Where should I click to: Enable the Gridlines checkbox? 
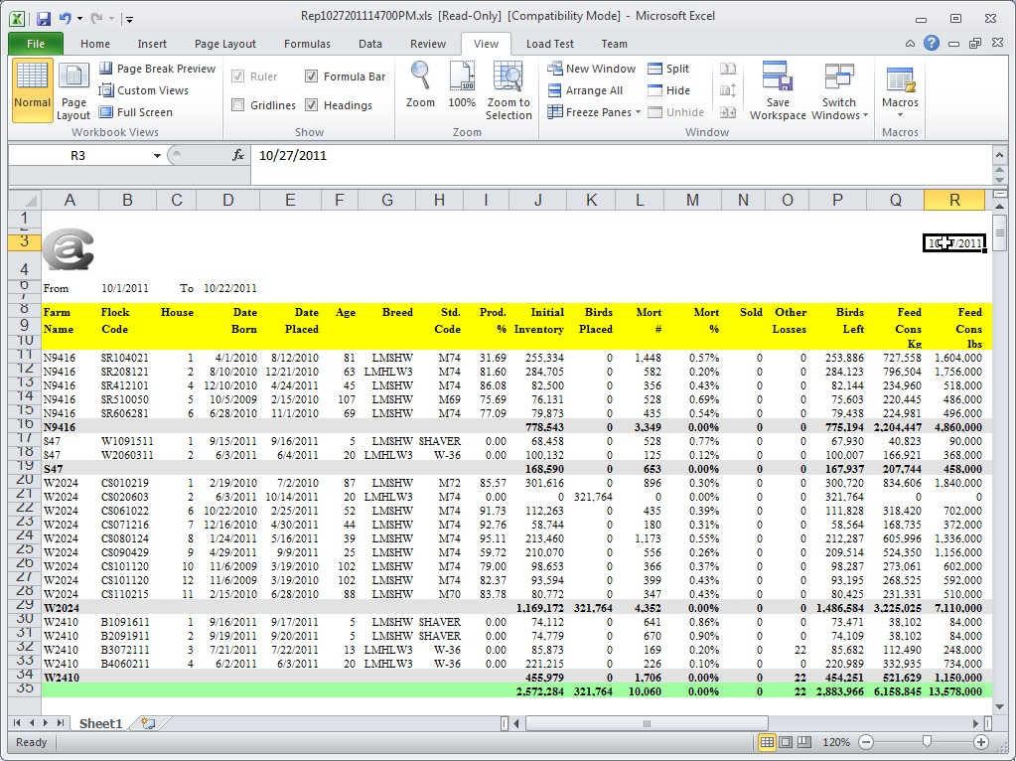tap(237, 105)
